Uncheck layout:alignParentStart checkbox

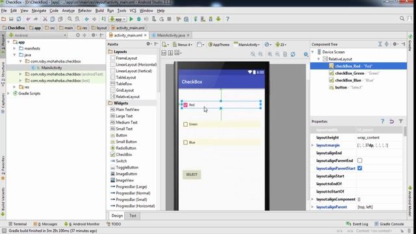(x=359, y=168)
